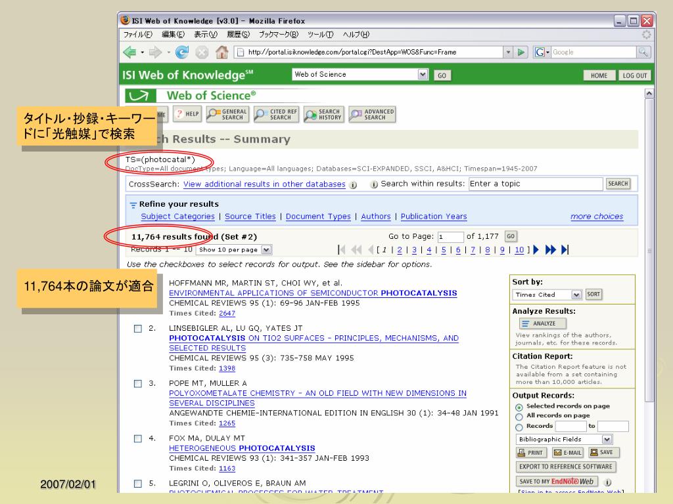Click the Stop loading icon

[202, 52]
